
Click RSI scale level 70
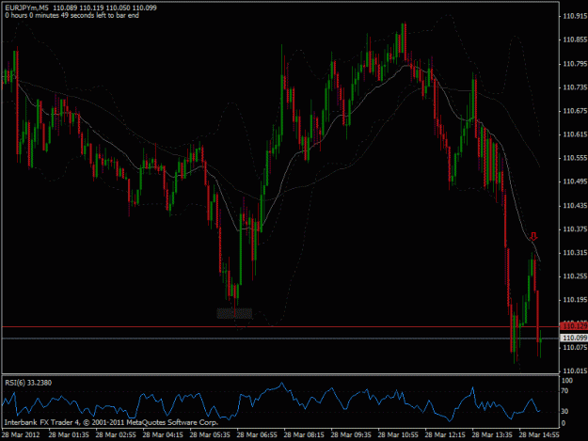(x=566, y=391)
